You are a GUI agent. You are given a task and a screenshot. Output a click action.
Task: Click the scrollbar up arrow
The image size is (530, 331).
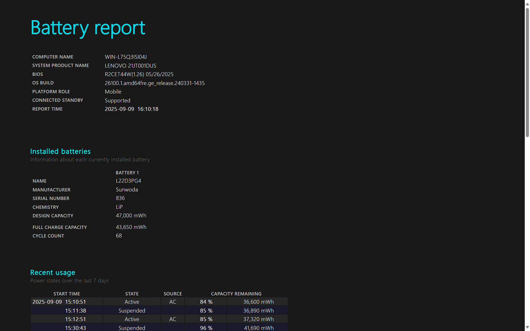pyautogui.click(x=527, y=4)
